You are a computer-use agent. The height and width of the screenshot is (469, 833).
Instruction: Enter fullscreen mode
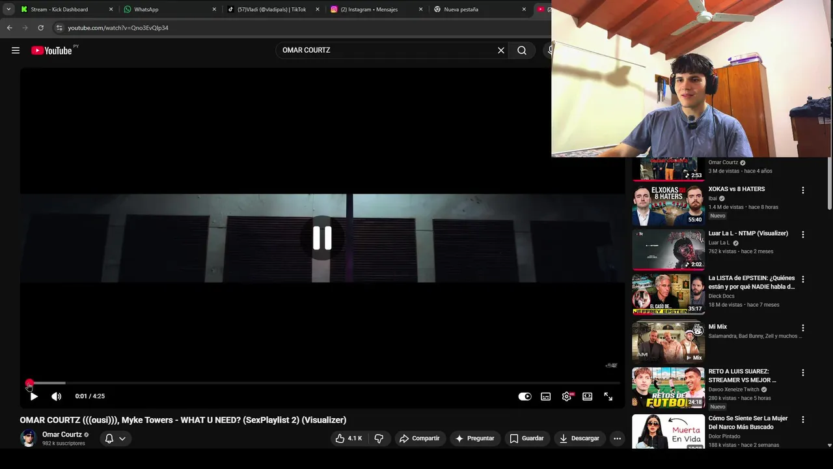click(x=608, y=396)
